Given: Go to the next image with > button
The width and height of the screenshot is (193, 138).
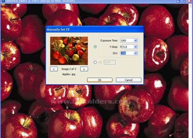Looking at the screenshot, I should (x=84, y=69).
